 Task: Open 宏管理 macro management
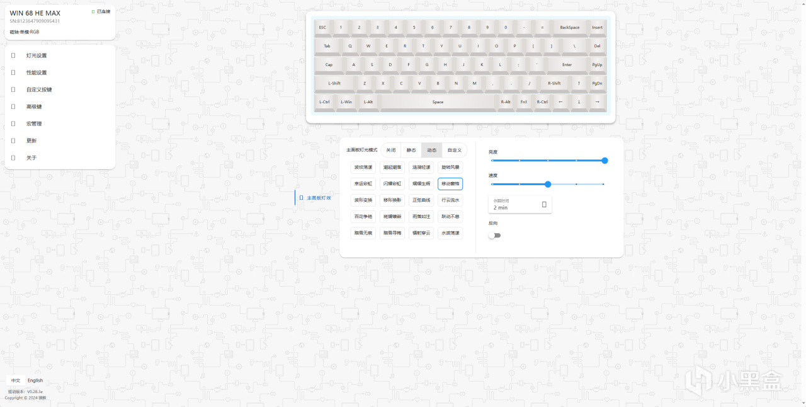click(x=60, y=123)
